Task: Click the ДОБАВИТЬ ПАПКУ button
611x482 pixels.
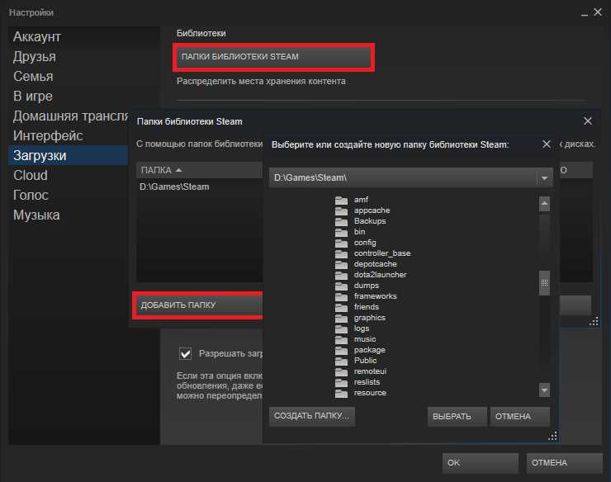Action: pos(199,305)
